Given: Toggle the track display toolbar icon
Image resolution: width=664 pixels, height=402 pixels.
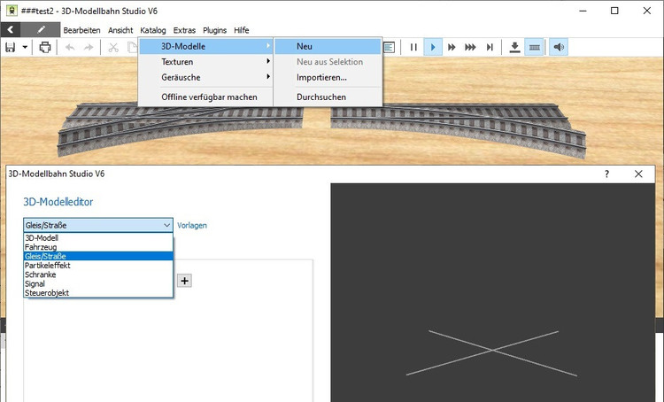Looking at the screenshot, I should (x=535, y=47).
